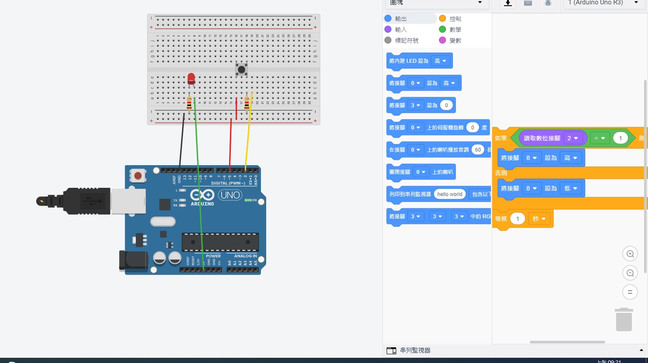The width and height of the screenshot is (648, 363).
Task: Click the trash can in blocks workspace
Action: pos(624,319)
